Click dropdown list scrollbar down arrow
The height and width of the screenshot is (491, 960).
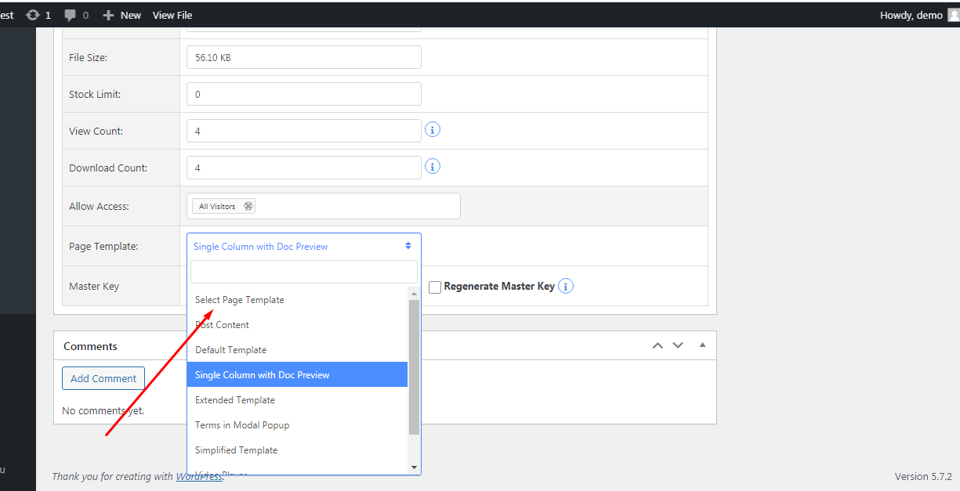pyautogui.click(x=415, y=468)
